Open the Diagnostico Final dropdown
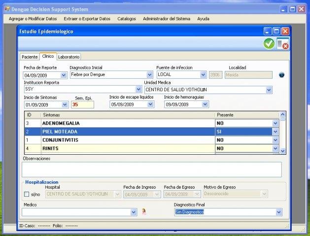Image resolution: width=310 pixels, height=236 pixels. click(x=279, y=212)
